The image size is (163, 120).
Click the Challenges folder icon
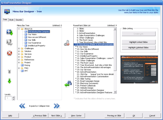tap(22, 49)
